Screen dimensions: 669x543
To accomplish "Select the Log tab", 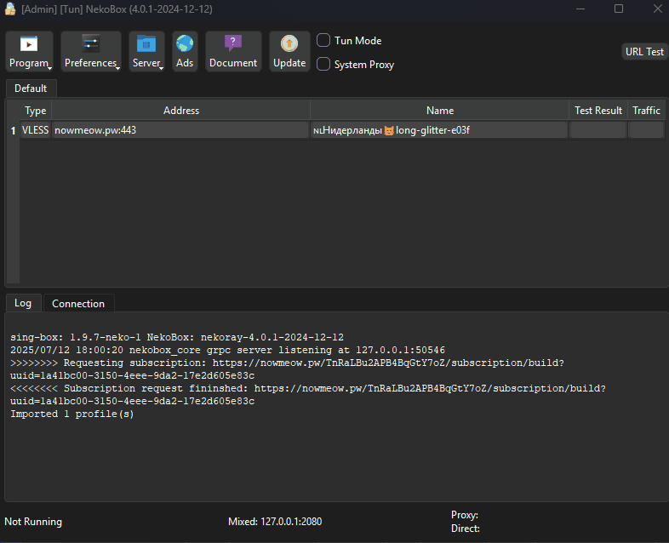I will 23,303.
